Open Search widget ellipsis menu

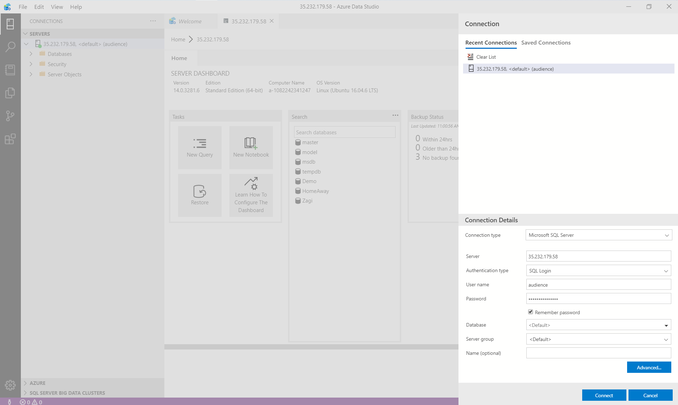coord(395,115)
